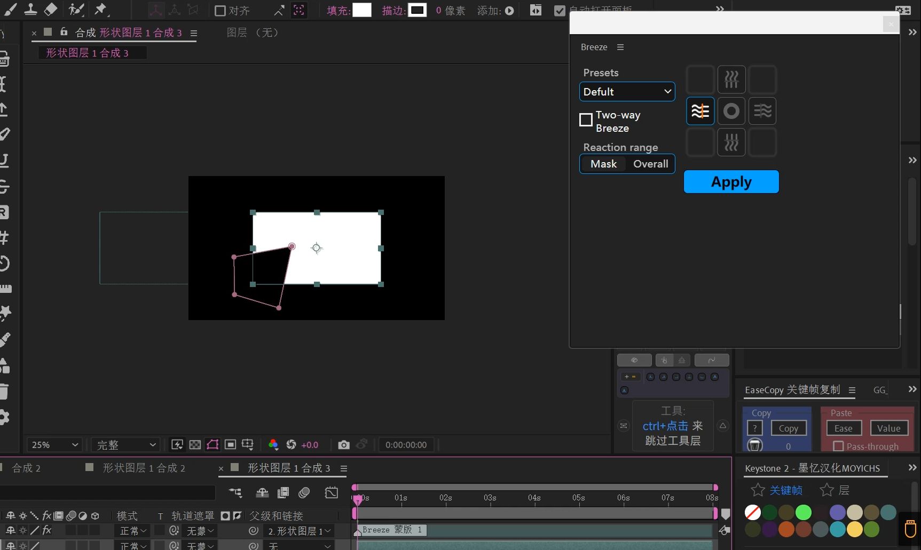
Task: Select the circular radial breeze icon
Action: (731, 111)
